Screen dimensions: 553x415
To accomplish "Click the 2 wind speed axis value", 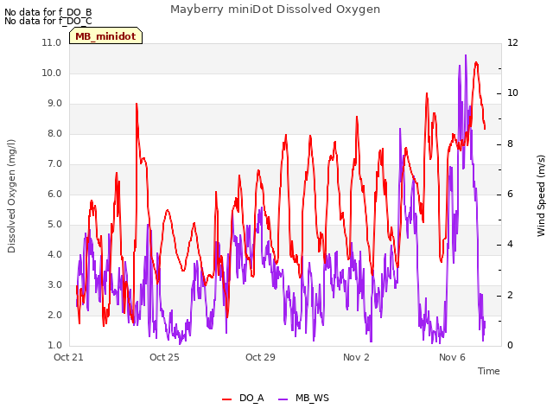I will 511,296.
